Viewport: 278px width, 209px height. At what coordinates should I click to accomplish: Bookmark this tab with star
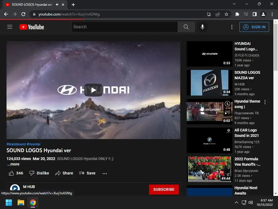tap(226, 14)
